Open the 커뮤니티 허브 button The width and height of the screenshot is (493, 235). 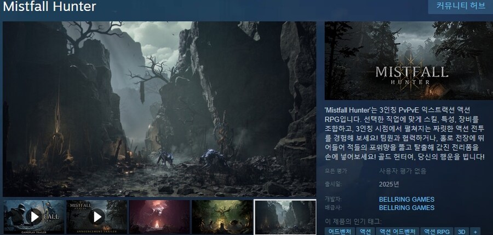[x=460, y=6]
